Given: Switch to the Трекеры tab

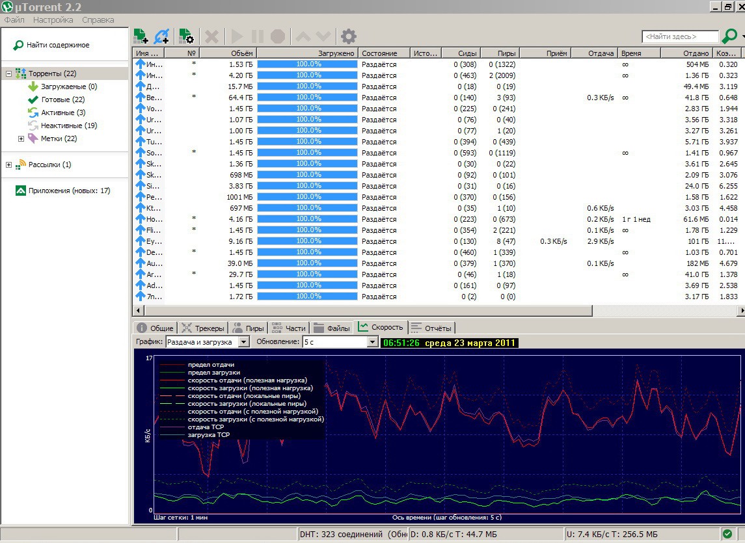Looking at the screenshot, I should tap(203, 328).
